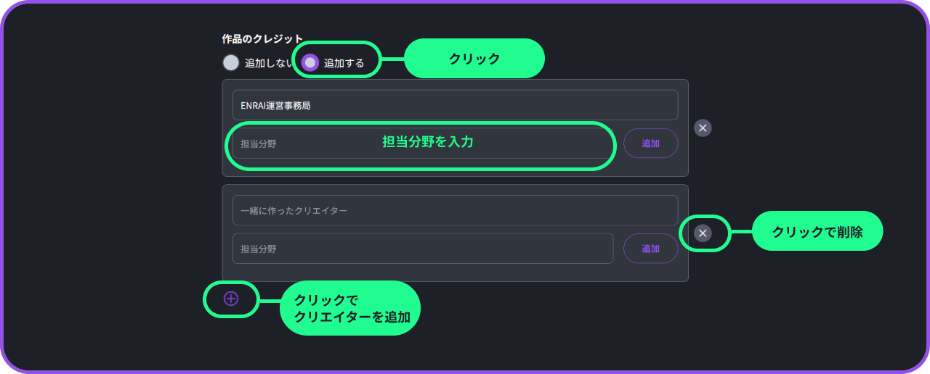Click the 追加しない label text
The height and width of the screenshot is (374, 930).
(x=268, y=63)
